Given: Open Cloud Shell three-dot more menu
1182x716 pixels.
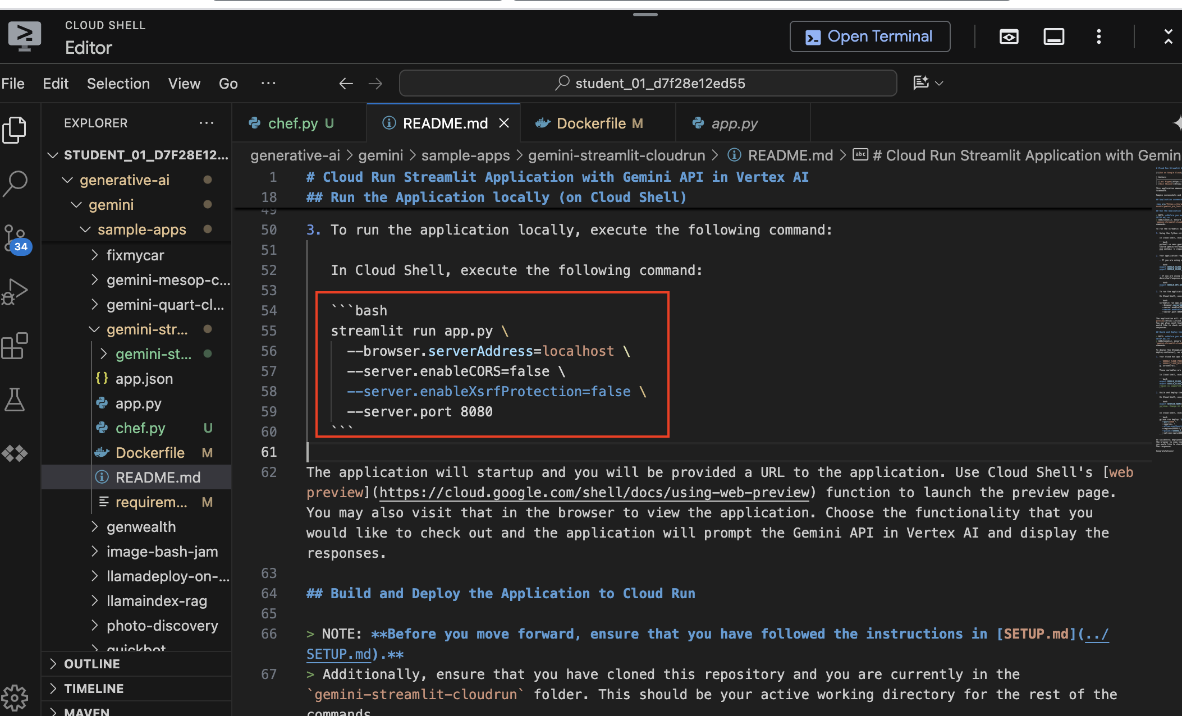Looking at the screenshot, I should pos(1098,37).
